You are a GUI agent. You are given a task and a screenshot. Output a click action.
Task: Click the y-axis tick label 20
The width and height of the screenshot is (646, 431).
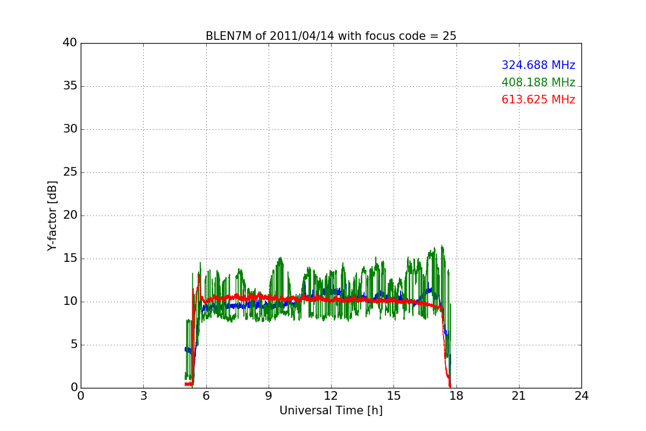pos(70,215)
